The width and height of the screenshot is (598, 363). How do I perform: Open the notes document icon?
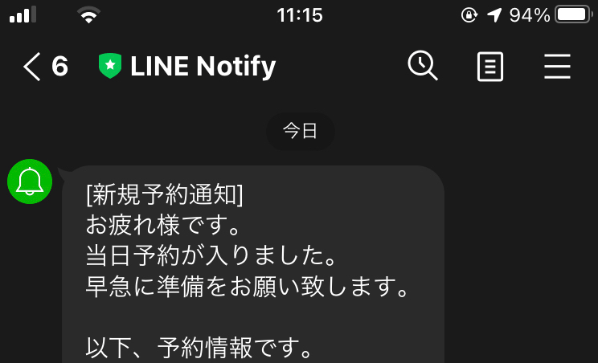tap(490, 67)
